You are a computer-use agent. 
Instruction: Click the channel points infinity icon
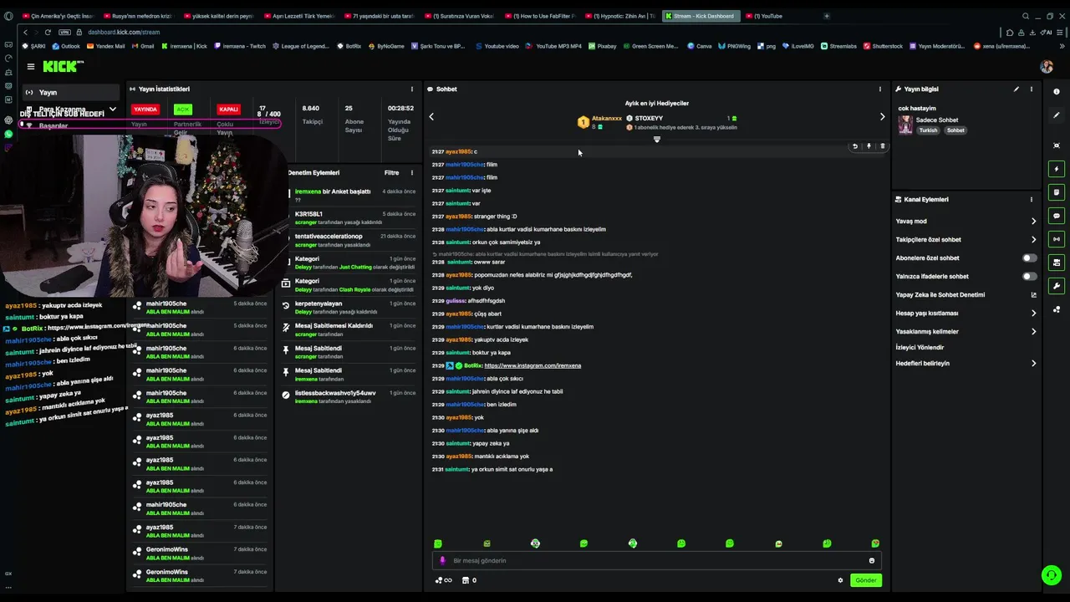(443, 580)
